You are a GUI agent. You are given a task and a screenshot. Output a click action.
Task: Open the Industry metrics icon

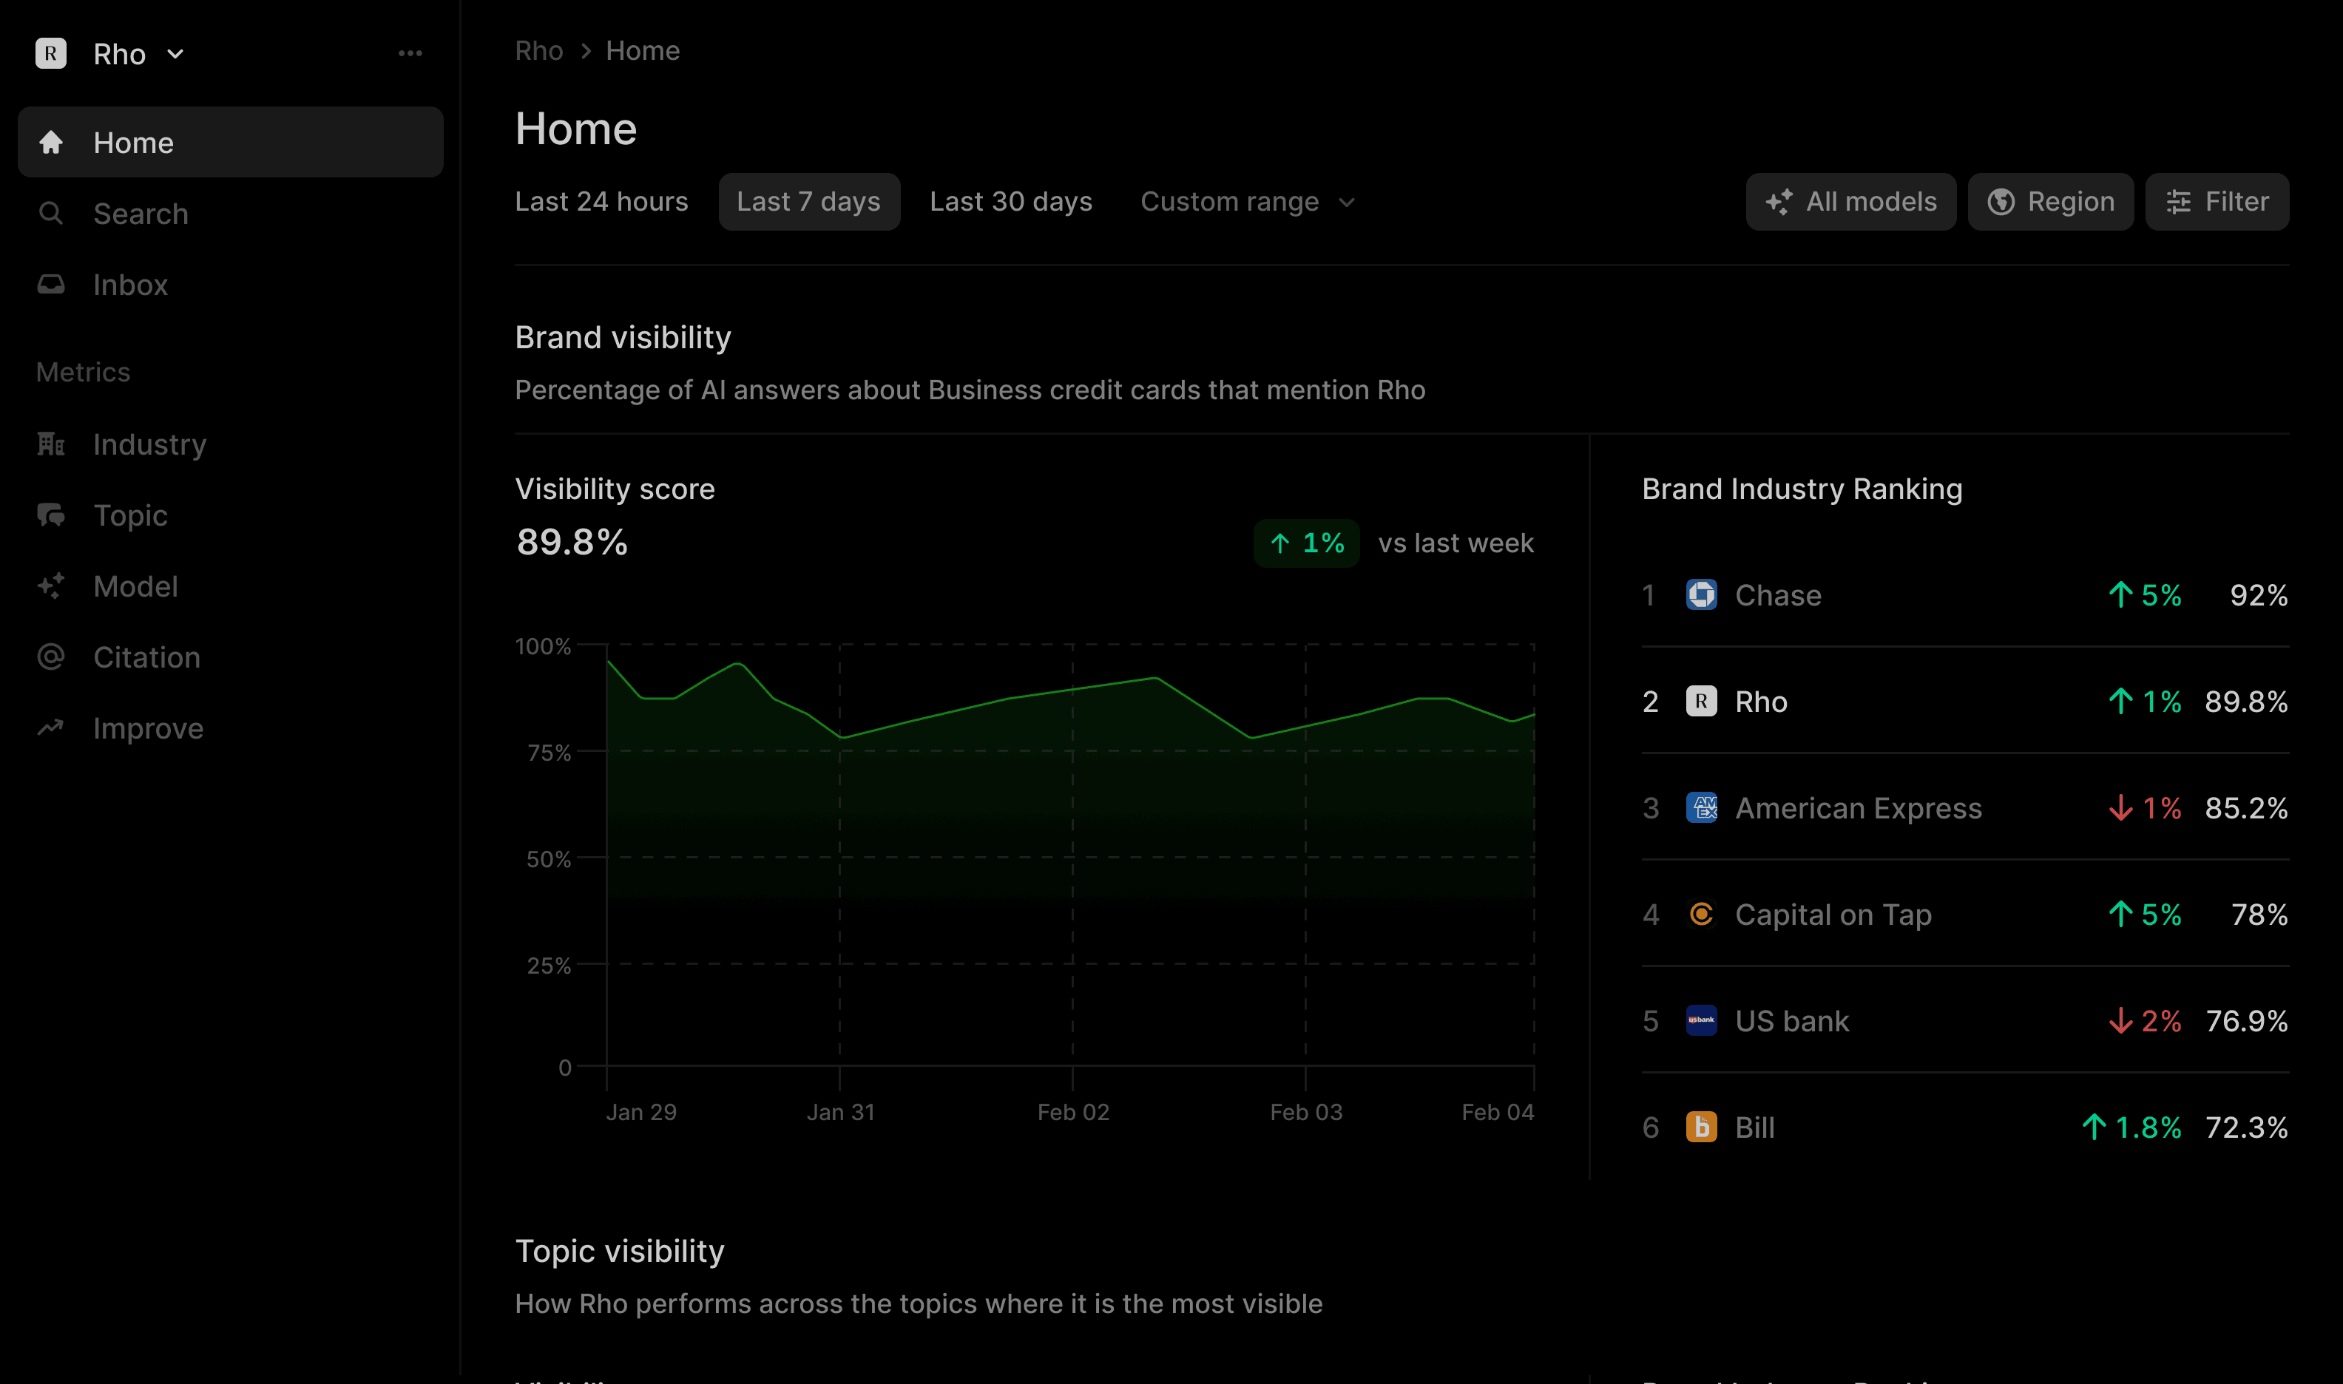point(51,444)
